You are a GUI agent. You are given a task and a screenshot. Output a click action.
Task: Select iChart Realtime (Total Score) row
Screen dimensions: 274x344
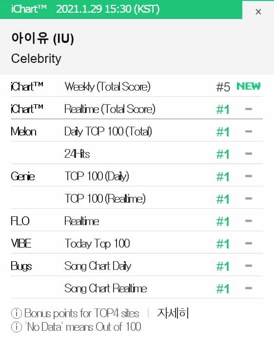pos(137,109)
